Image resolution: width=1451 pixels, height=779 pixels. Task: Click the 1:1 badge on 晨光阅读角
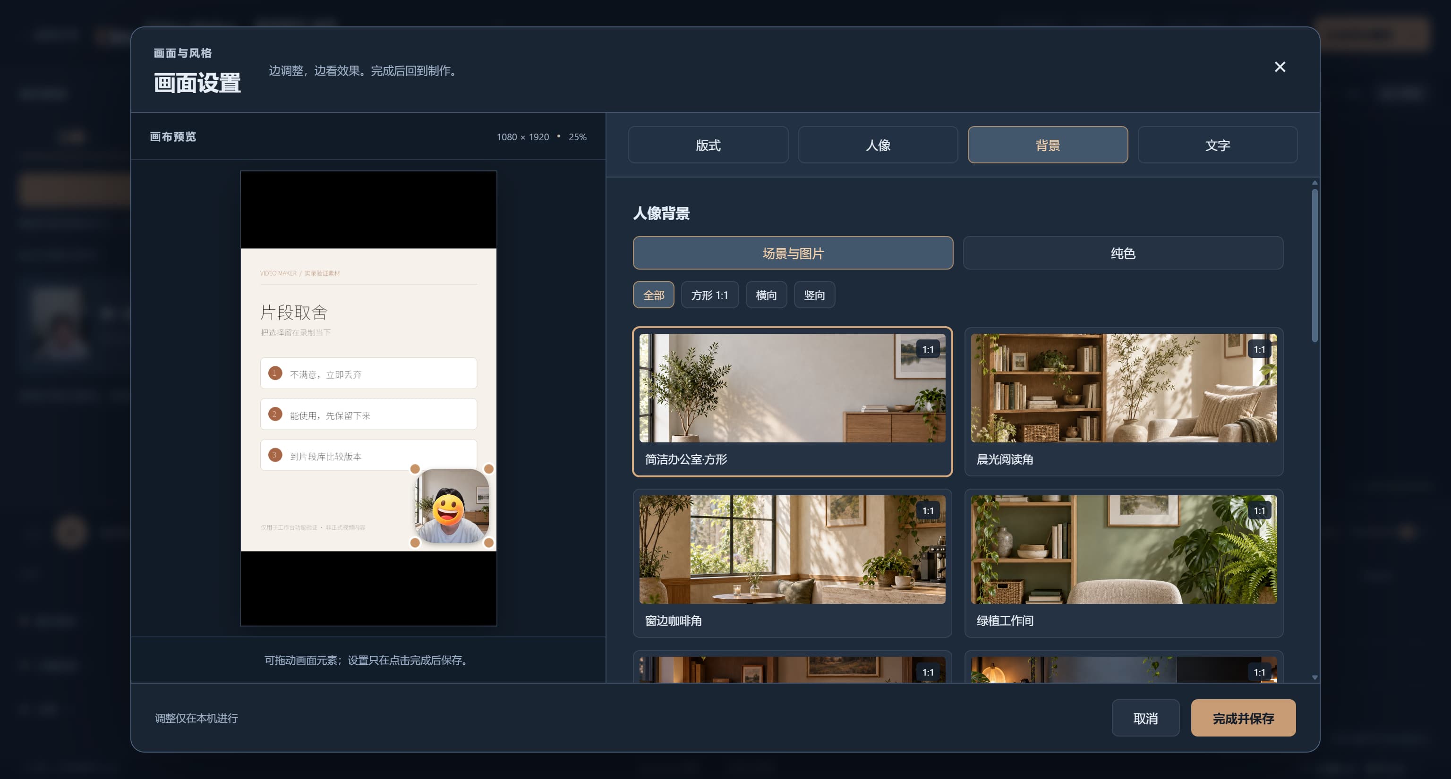pyautogui.click(x=1259, y=349)
